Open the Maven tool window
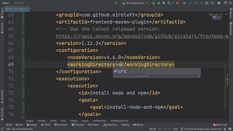Screen dimensions: 233x131 (231, 13)
